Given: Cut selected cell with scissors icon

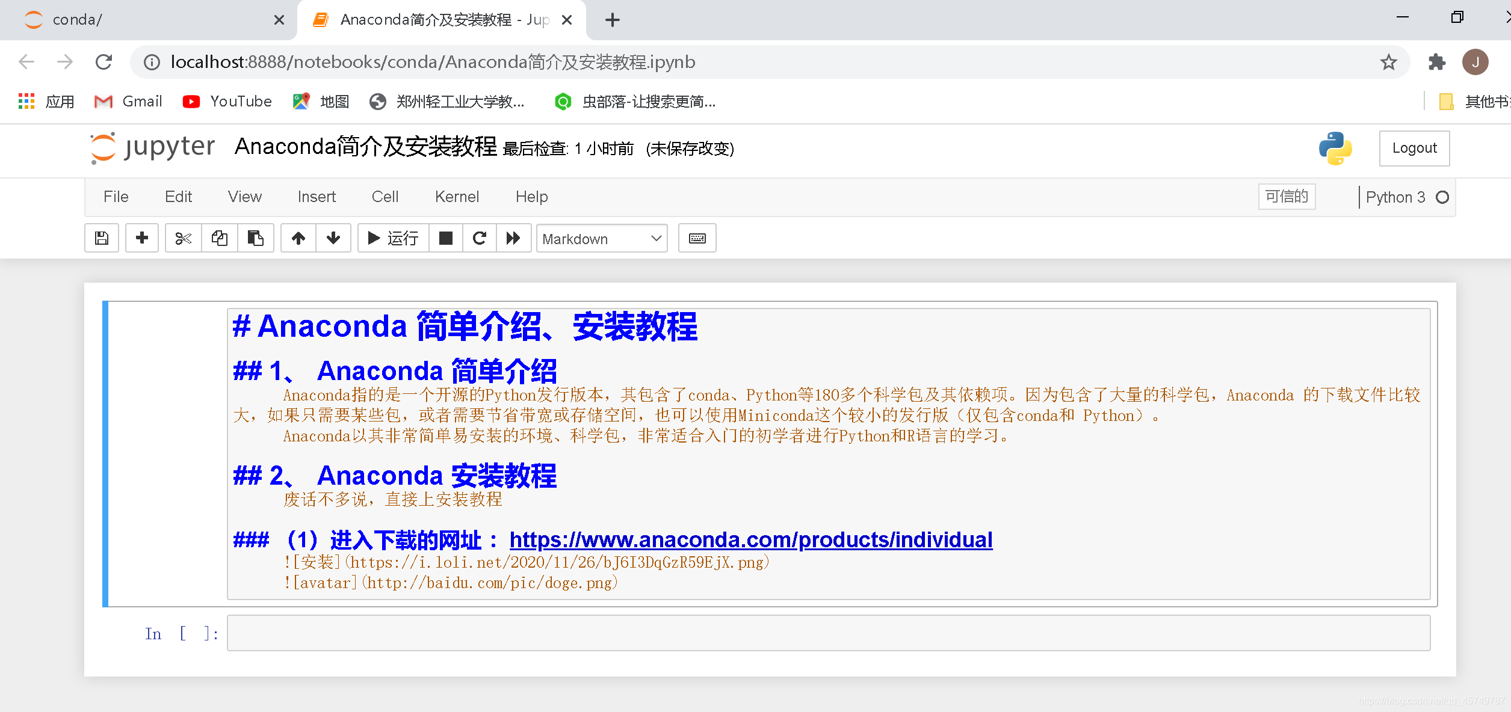Looking at the screenshot, I should pyautogui.click(x=184, y=239).
